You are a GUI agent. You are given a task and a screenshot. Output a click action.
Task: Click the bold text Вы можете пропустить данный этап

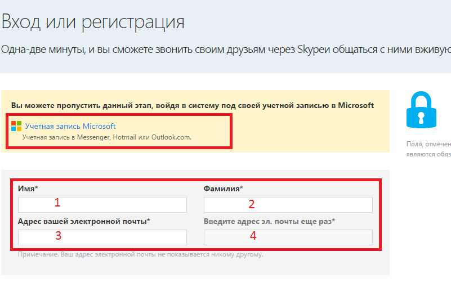[x=193, y=105]
